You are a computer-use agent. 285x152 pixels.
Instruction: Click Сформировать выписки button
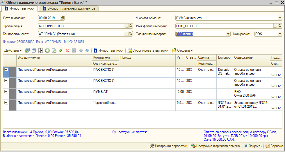point(148,50)
